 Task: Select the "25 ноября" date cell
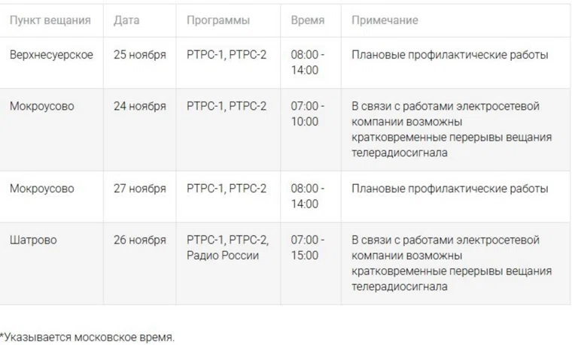click(140, 55)
